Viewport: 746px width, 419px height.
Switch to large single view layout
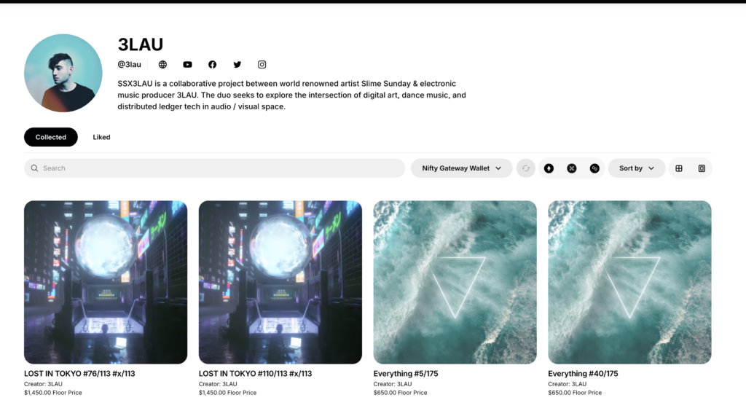pyautogui.click(x=702, y=168)
